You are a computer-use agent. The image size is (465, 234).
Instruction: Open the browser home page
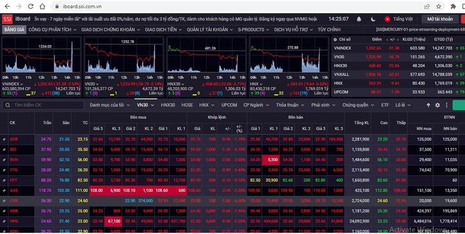point(43,6)
